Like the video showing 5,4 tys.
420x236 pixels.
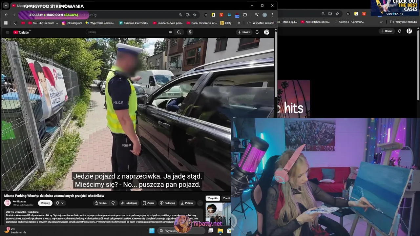click(x=101, y=203)
